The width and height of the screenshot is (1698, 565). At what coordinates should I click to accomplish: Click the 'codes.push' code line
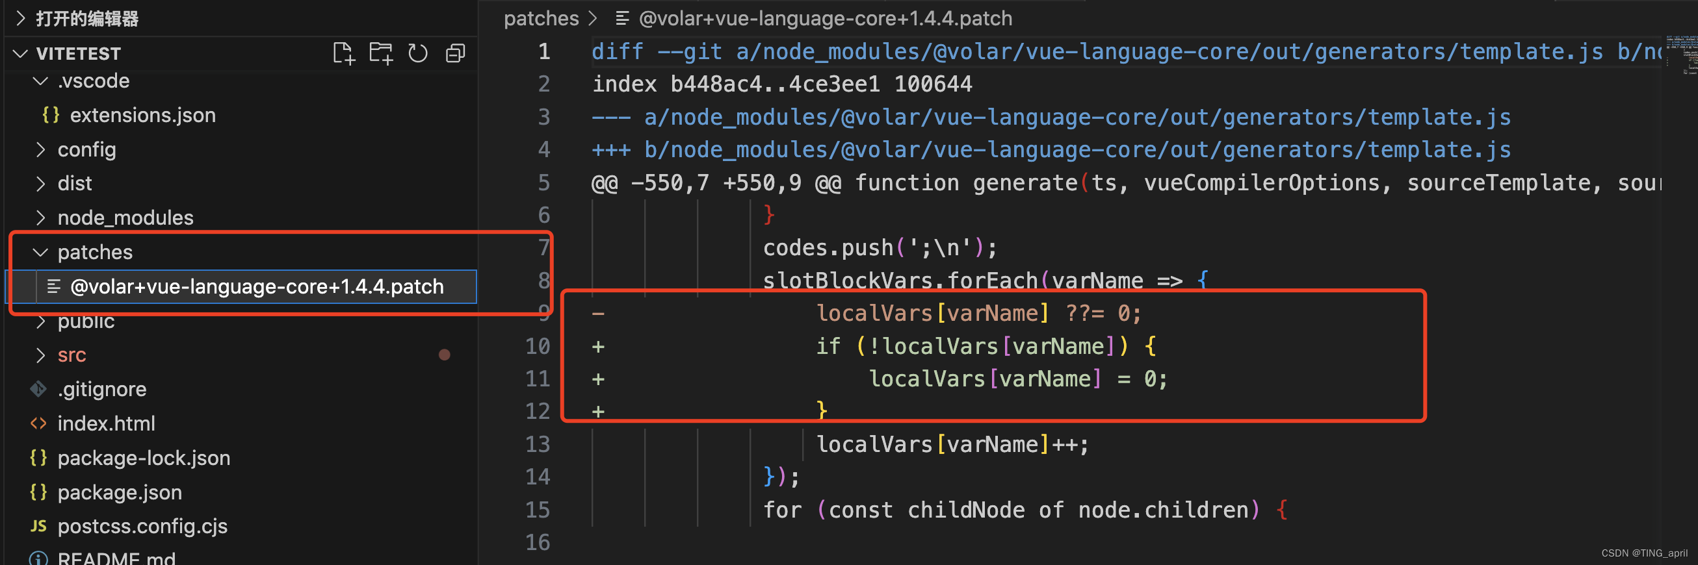click(880, 248)
